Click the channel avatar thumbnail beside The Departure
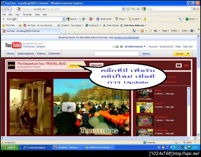Viewport: 201px width, 157px height. [x=11, y=65]
